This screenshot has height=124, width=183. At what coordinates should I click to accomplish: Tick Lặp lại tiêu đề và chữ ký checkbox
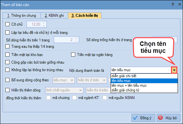(8, 32)
